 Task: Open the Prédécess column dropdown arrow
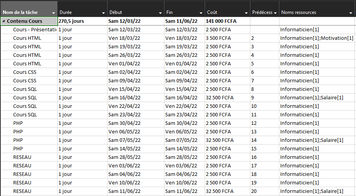(276, 13)
